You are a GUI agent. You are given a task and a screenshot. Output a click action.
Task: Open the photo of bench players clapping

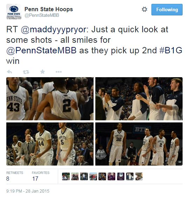pos(139,99)
